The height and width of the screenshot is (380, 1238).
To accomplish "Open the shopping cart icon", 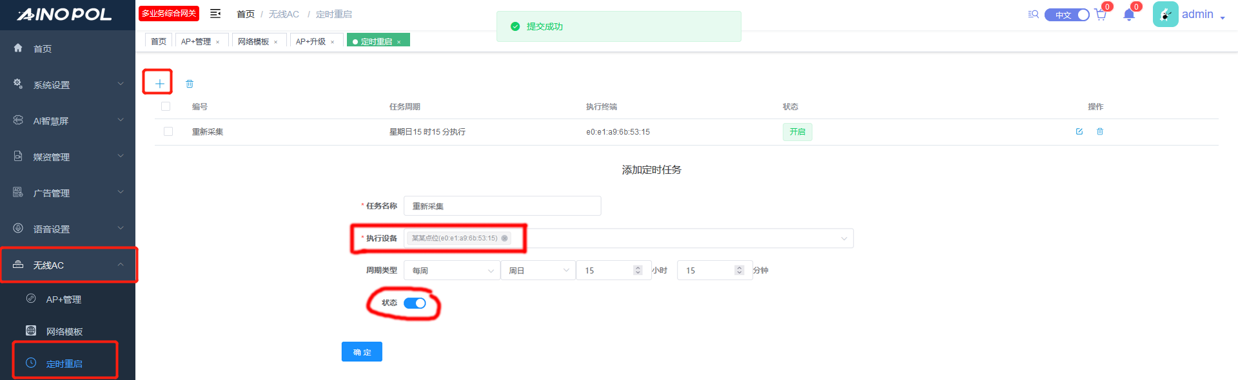I will pyautogui.click(x=1101, y=15).
